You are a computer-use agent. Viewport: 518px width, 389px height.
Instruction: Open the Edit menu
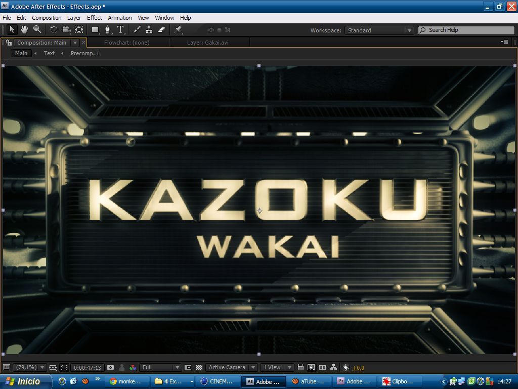pyautogui.click(x=21, y=18)
